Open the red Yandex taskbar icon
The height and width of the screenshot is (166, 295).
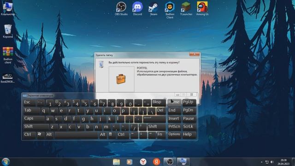point(156,162)
